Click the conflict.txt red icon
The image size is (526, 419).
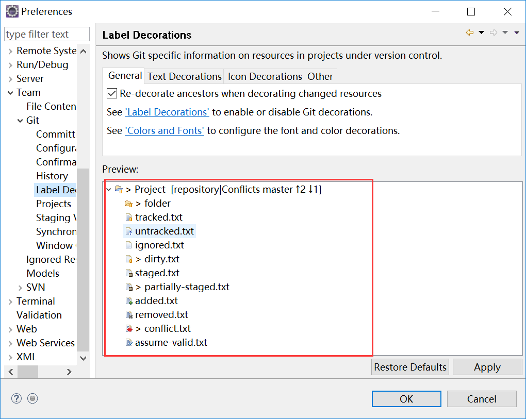(129, 328)
